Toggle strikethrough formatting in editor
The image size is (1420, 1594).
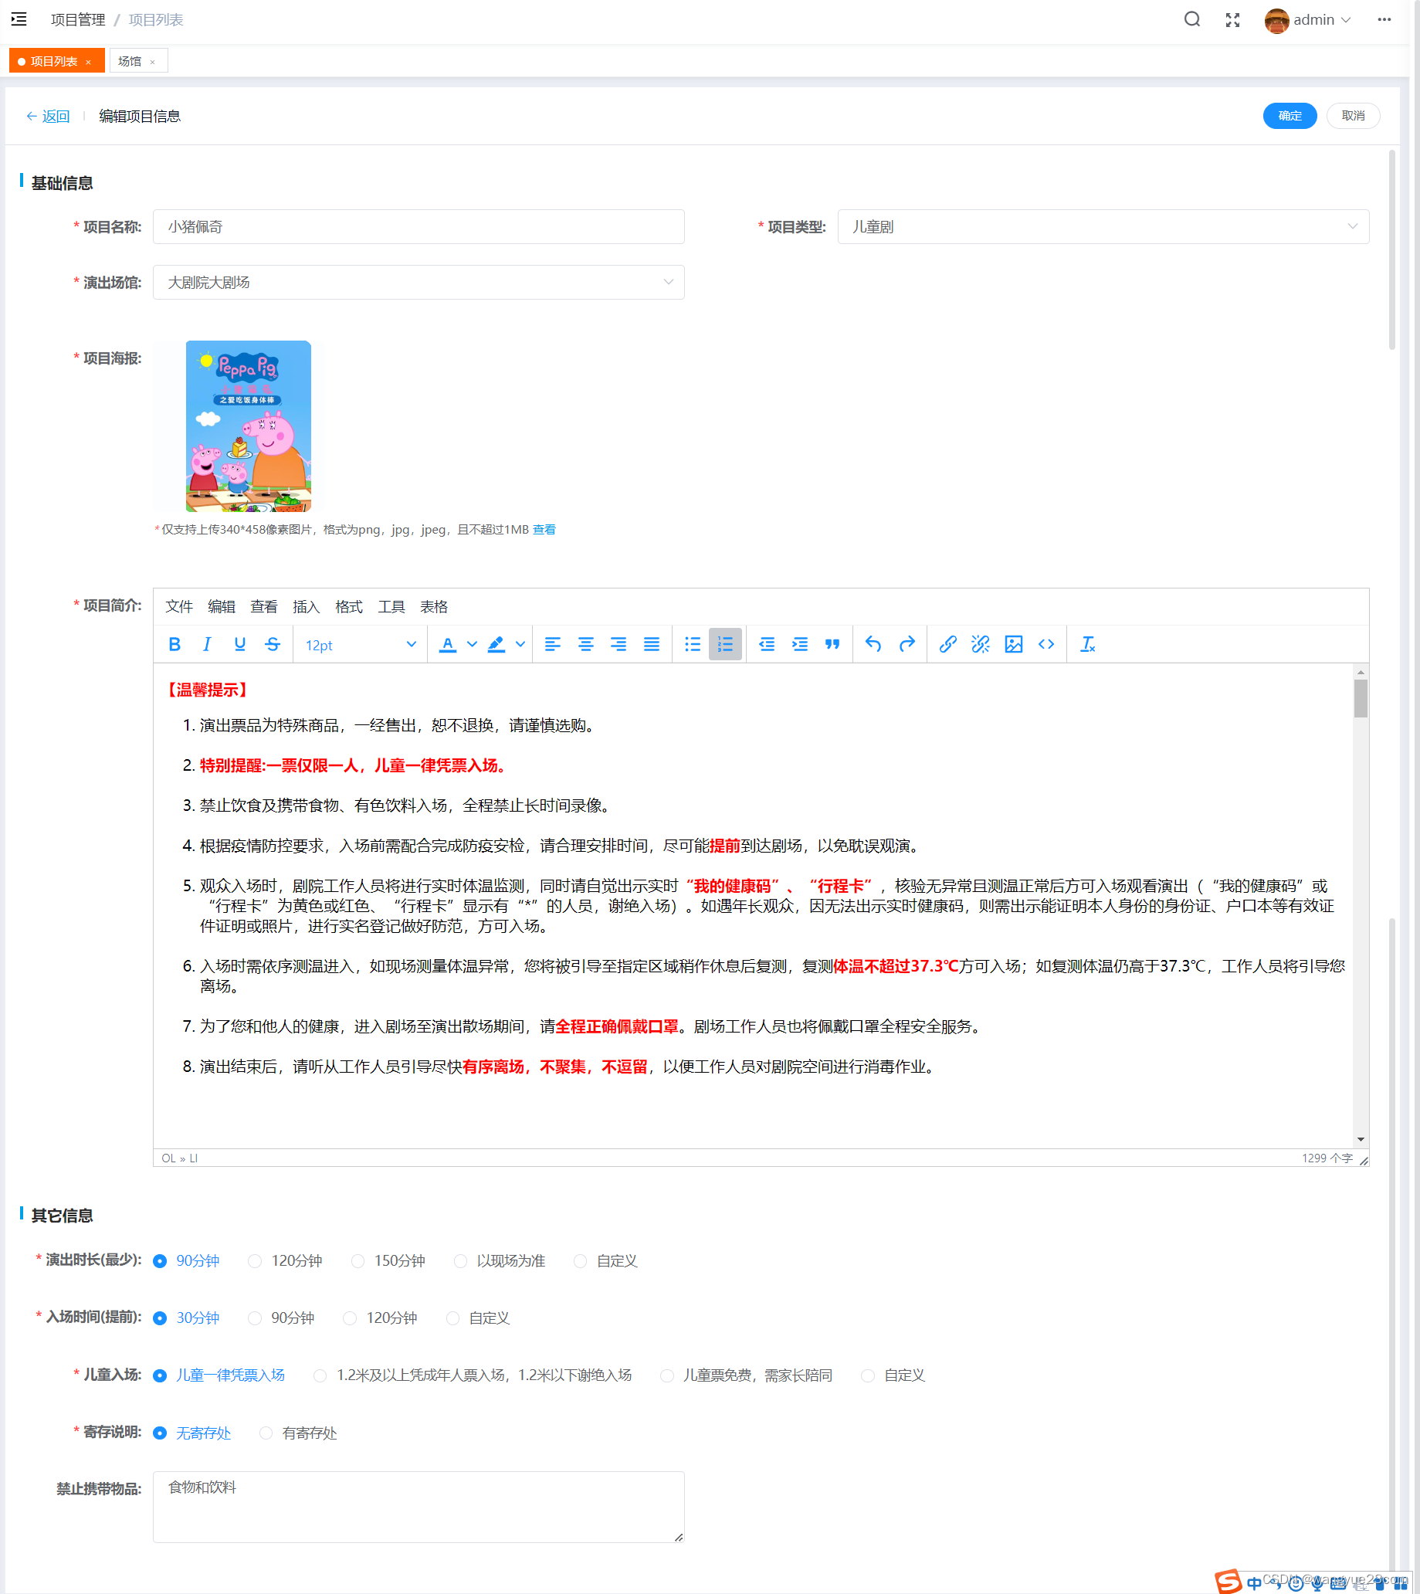click(273, 644)
